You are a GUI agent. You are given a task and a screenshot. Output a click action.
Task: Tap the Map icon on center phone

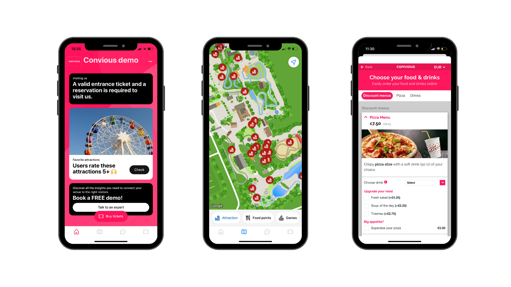[x=244, y=231]
